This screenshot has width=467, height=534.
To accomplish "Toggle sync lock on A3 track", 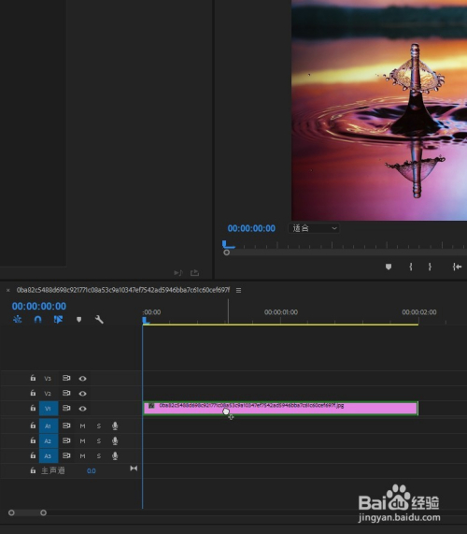I will [66, 455].
